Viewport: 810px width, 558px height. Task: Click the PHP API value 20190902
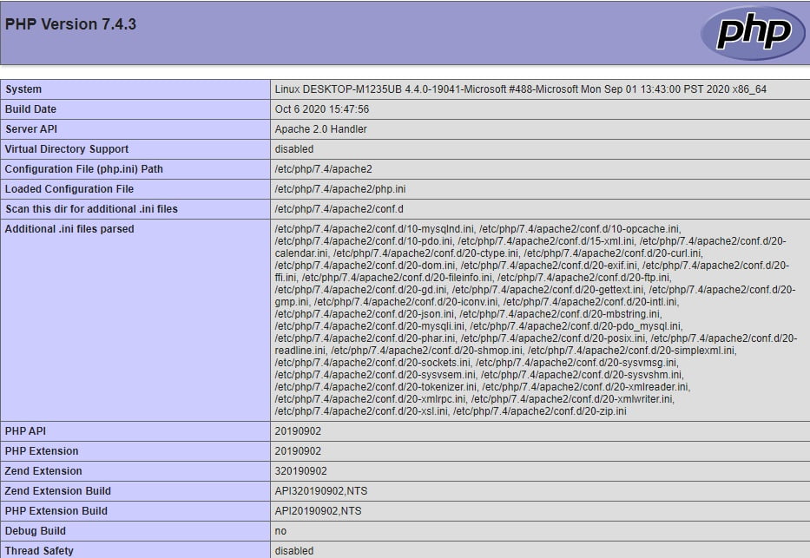point(298,431)
